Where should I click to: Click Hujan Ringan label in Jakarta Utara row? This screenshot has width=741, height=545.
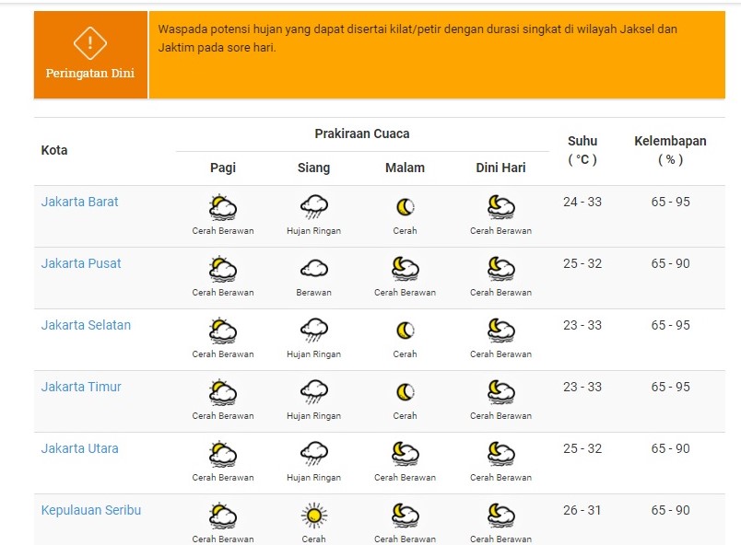click(313, 478)
